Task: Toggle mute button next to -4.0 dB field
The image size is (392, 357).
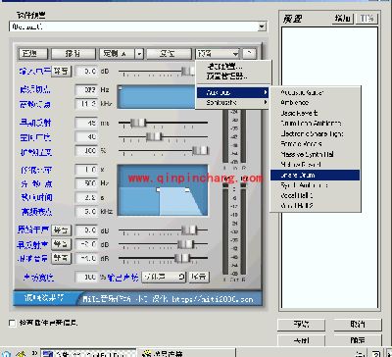Action: [x=62, y=258]
